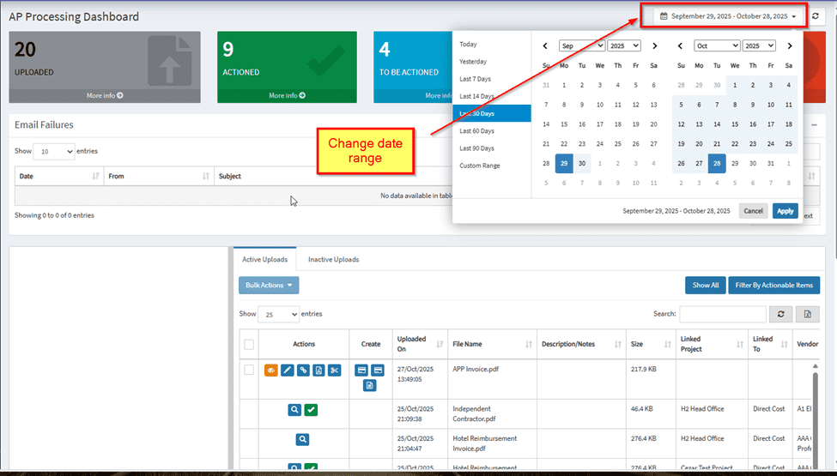Click the green checkmark for Independent Contractor.pdf
The height and width of the screenshot is (476, 837).
[311, 410]
